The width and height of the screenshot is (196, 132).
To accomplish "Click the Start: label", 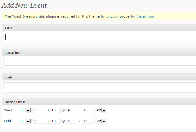I will click(8, 110).
